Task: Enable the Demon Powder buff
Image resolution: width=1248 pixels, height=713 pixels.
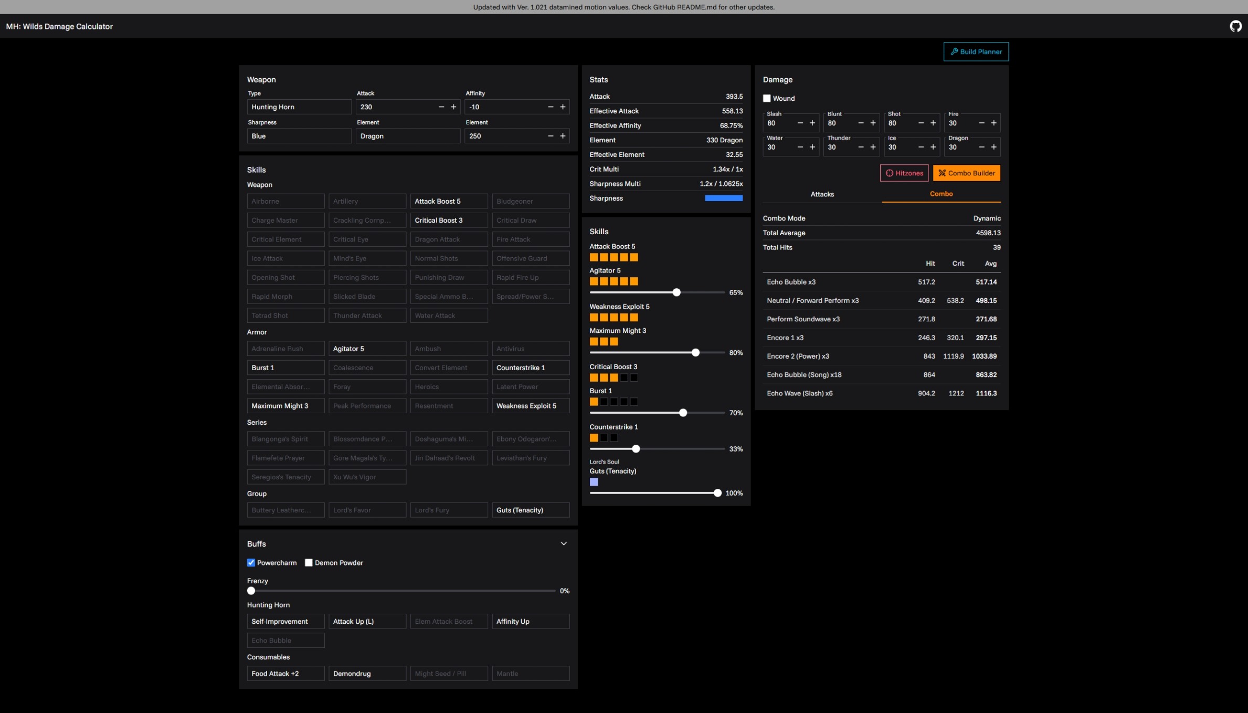Action: 309,563
